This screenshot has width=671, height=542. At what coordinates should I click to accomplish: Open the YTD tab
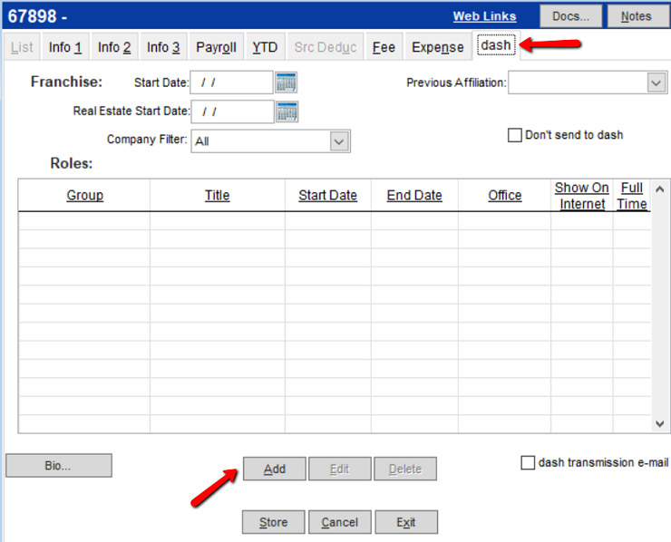[265, 46]
